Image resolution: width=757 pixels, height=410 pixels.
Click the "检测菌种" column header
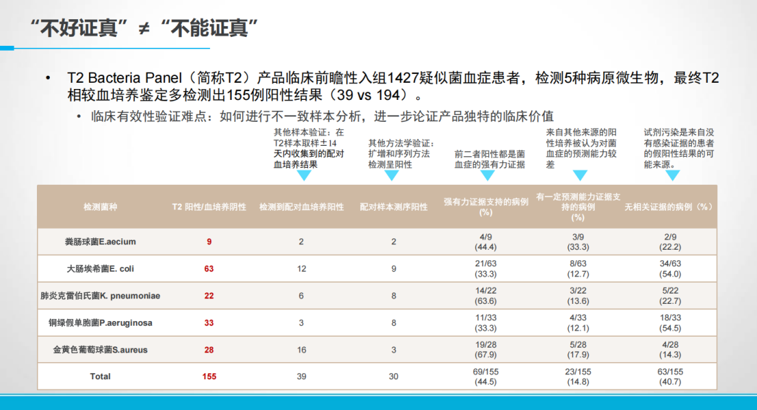101,207
